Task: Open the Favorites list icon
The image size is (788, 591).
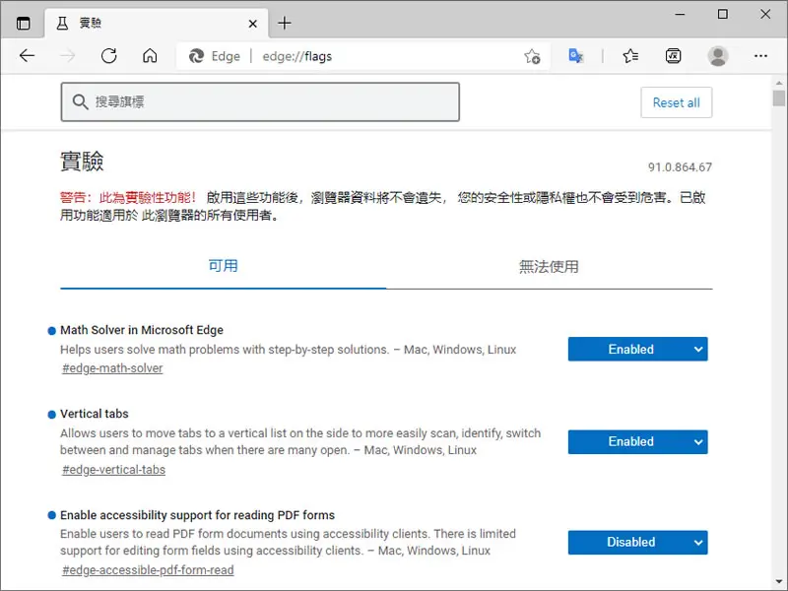Action: [x=630, y=56]
